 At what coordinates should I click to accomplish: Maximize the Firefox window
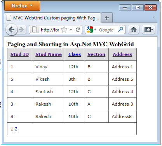coord(138,8)
